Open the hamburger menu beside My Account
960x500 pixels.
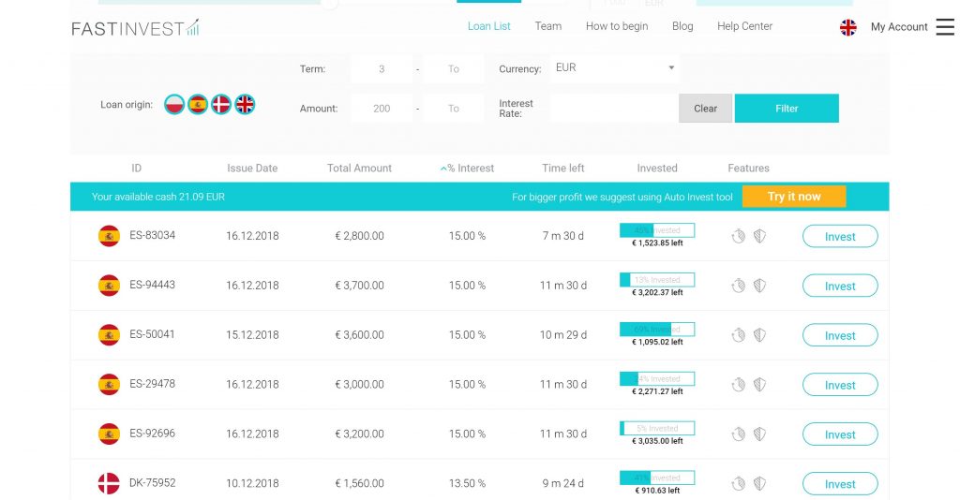944,27
